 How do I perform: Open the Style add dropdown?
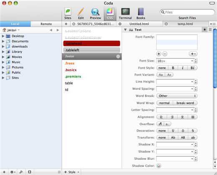point(72,172)
